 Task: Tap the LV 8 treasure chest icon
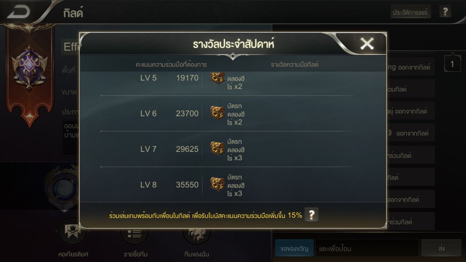(217, 184)
